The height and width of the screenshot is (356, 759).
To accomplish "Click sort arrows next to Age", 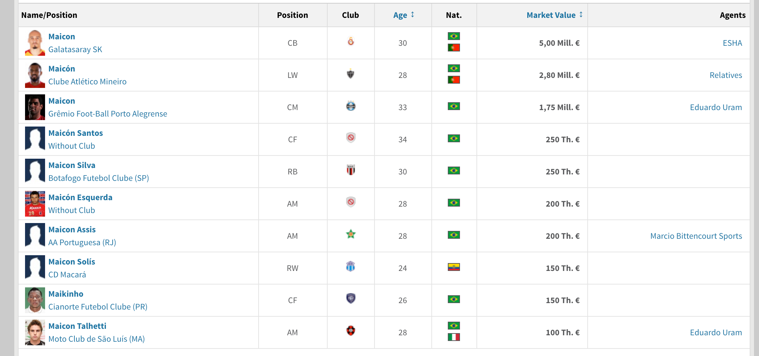I will click(x=413, y=15).
